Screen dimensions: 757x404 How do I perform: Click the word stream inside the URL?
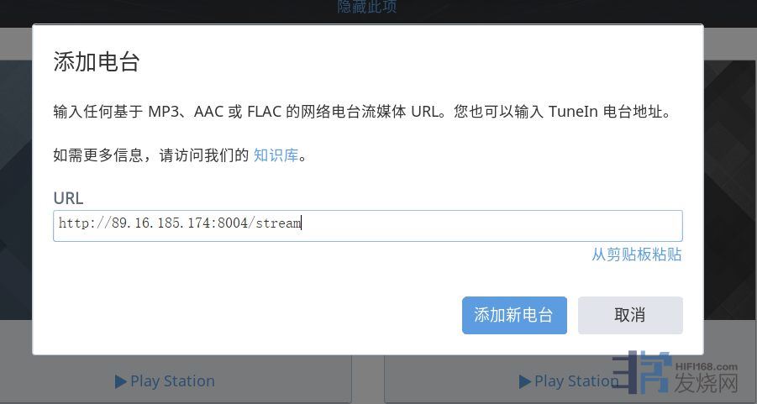tap(279, 223)
